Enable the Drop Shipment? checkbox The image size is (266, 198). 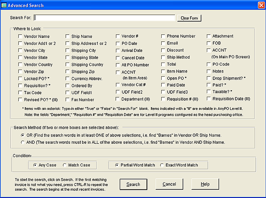pyautogui.click(x=208, y=78)
